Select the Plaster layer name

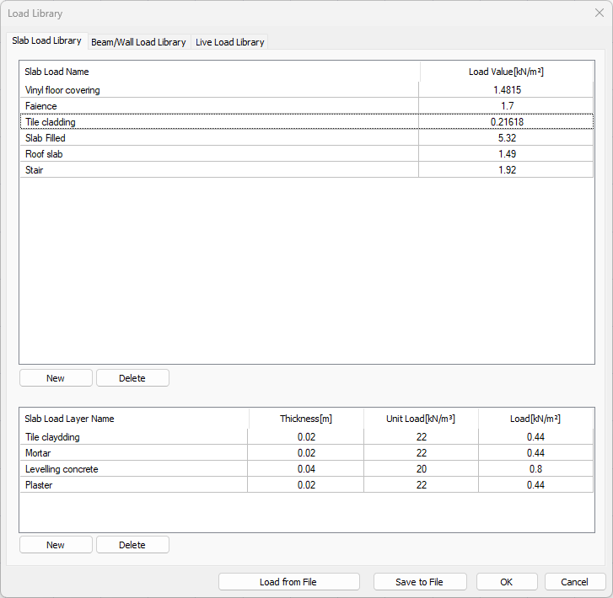pos(39,485)
